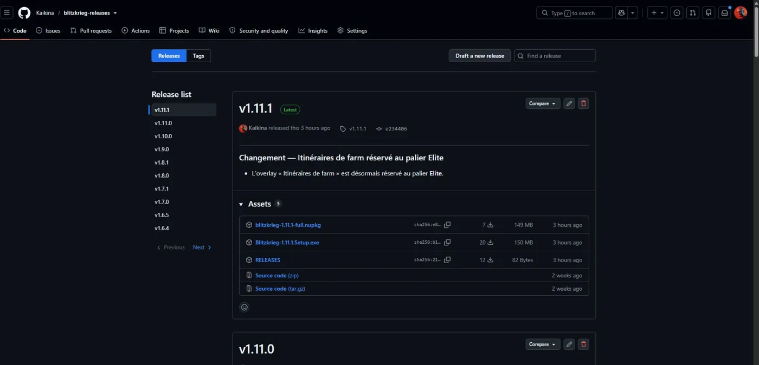759x365 pixels.
Task: Open the create new plus menu
Action: tap(658, 13)
